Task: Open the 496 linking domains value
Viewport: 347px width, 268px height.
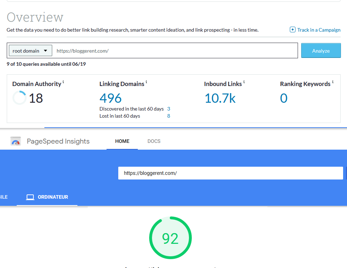Action: 110,98
